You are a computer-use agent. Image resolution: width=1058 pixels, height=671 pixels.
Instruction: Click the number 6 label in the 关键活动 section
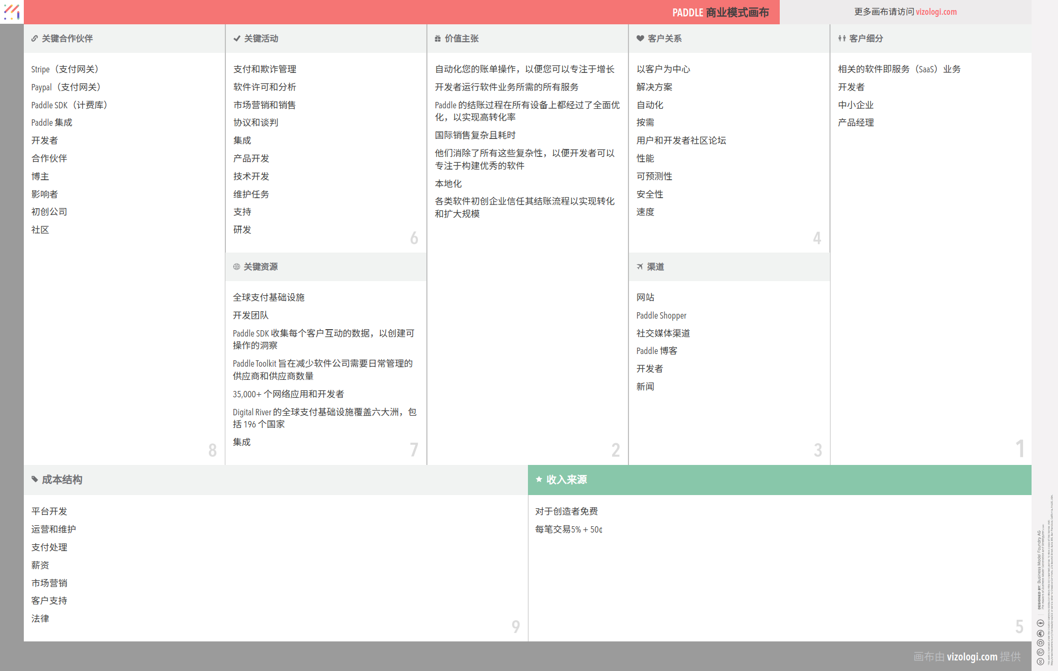tap(414, 238)
